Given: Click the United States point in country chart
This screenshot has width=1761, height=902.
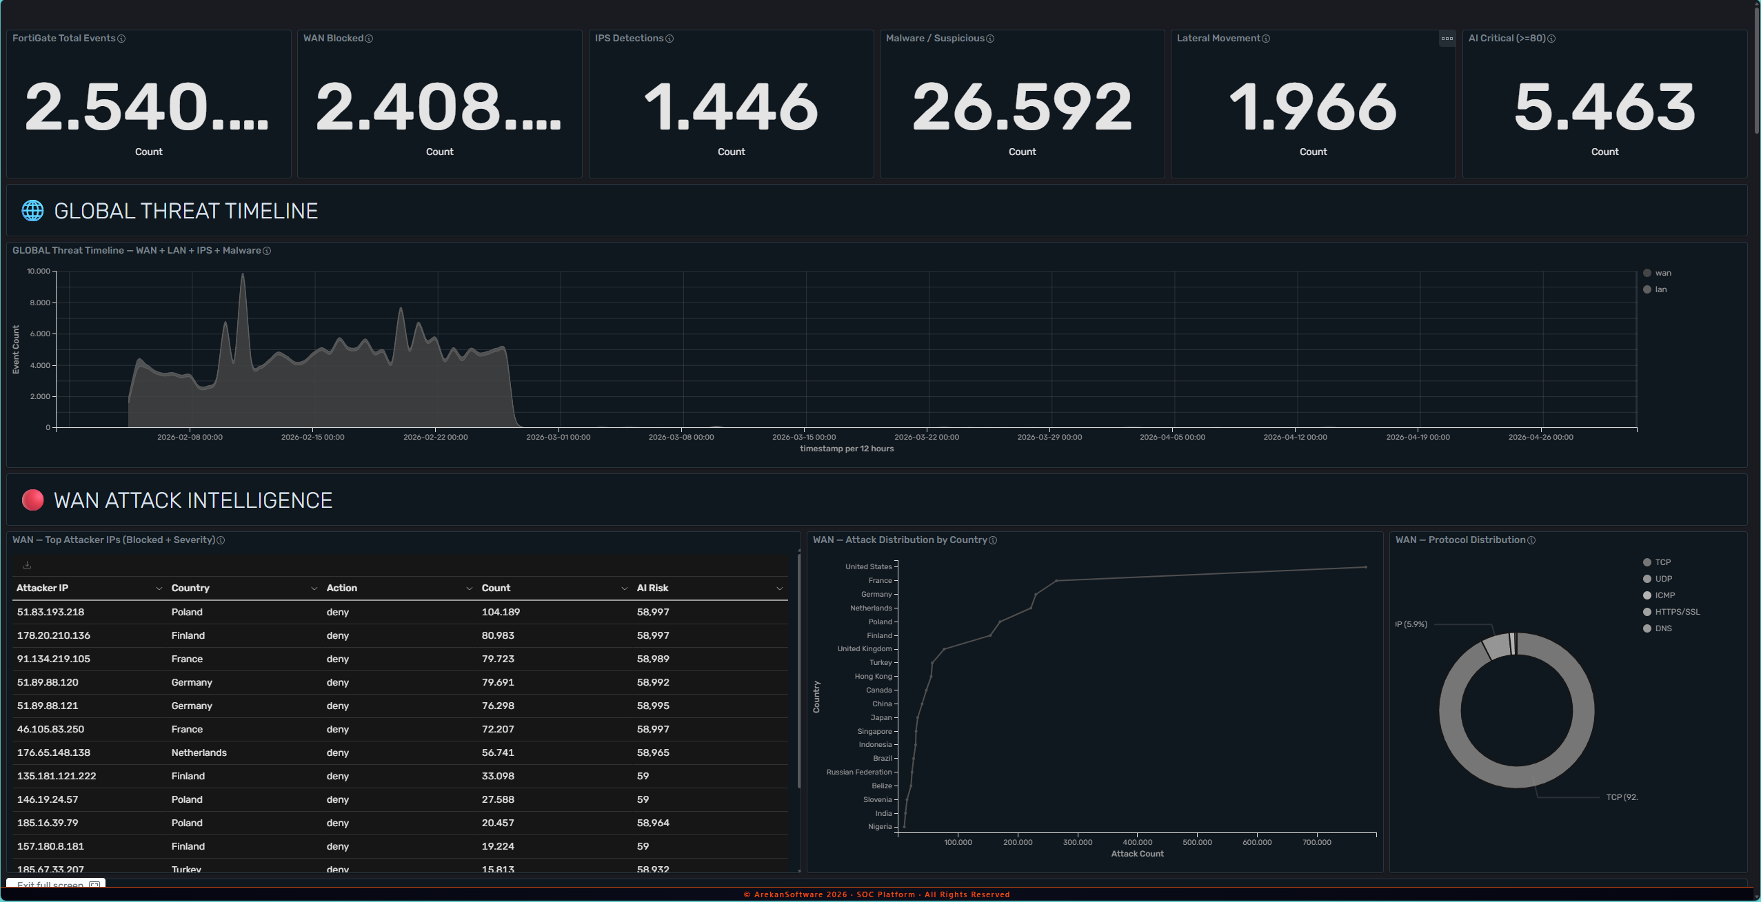Looking at the screenshot, I should [1365, 567].
